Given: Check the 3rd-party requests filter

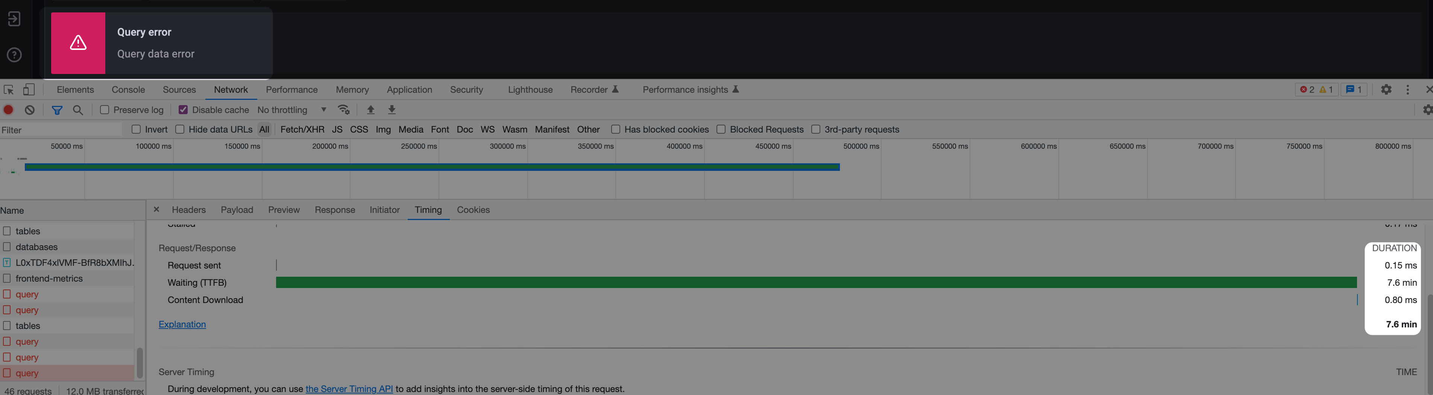Looking at the screenshot, I should 816,129.
